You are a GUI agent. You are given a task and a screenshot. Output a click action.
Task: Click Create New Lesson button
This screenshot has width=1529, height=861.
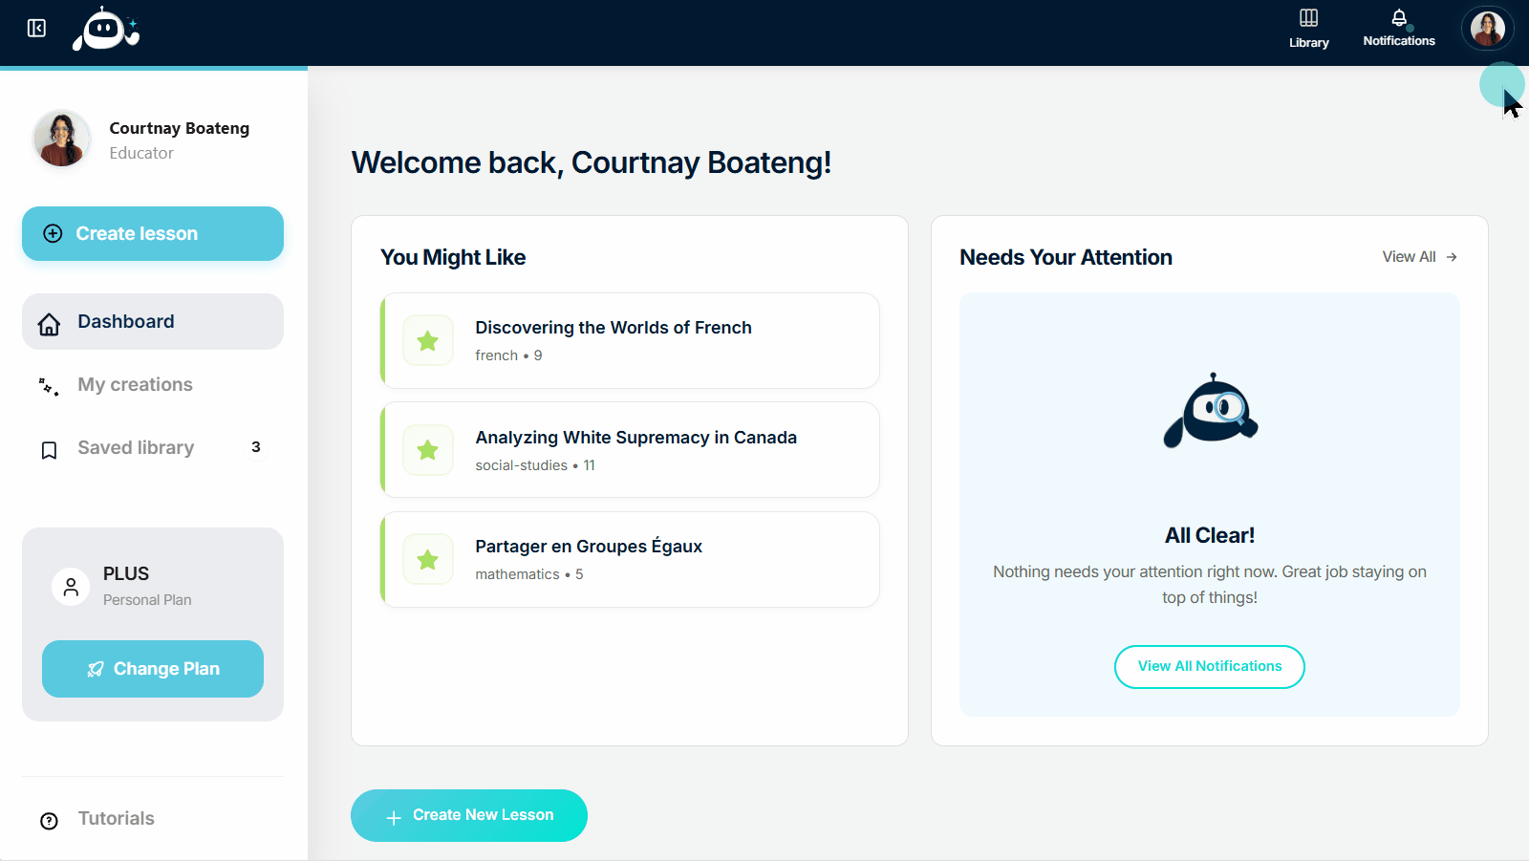click(x=469, y=816)
